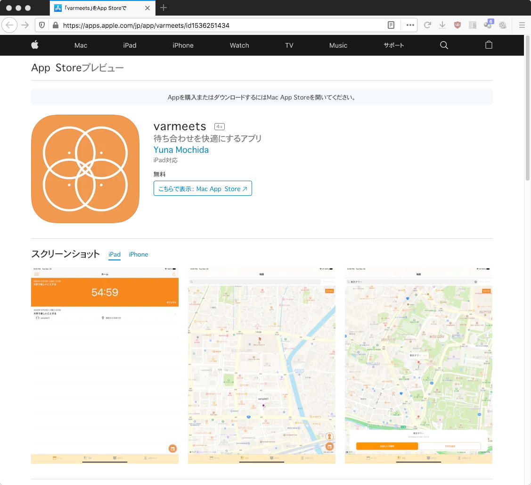This screenshot has height=485, width=531.
Task: Open サポート in Apple navigation
Action: pyautogui.click(x=393, y=45)
